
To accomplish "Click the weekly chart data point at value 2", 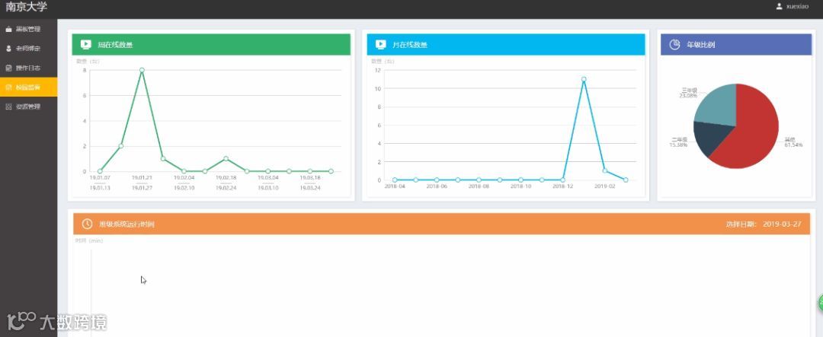I will (x=120, y=146).
